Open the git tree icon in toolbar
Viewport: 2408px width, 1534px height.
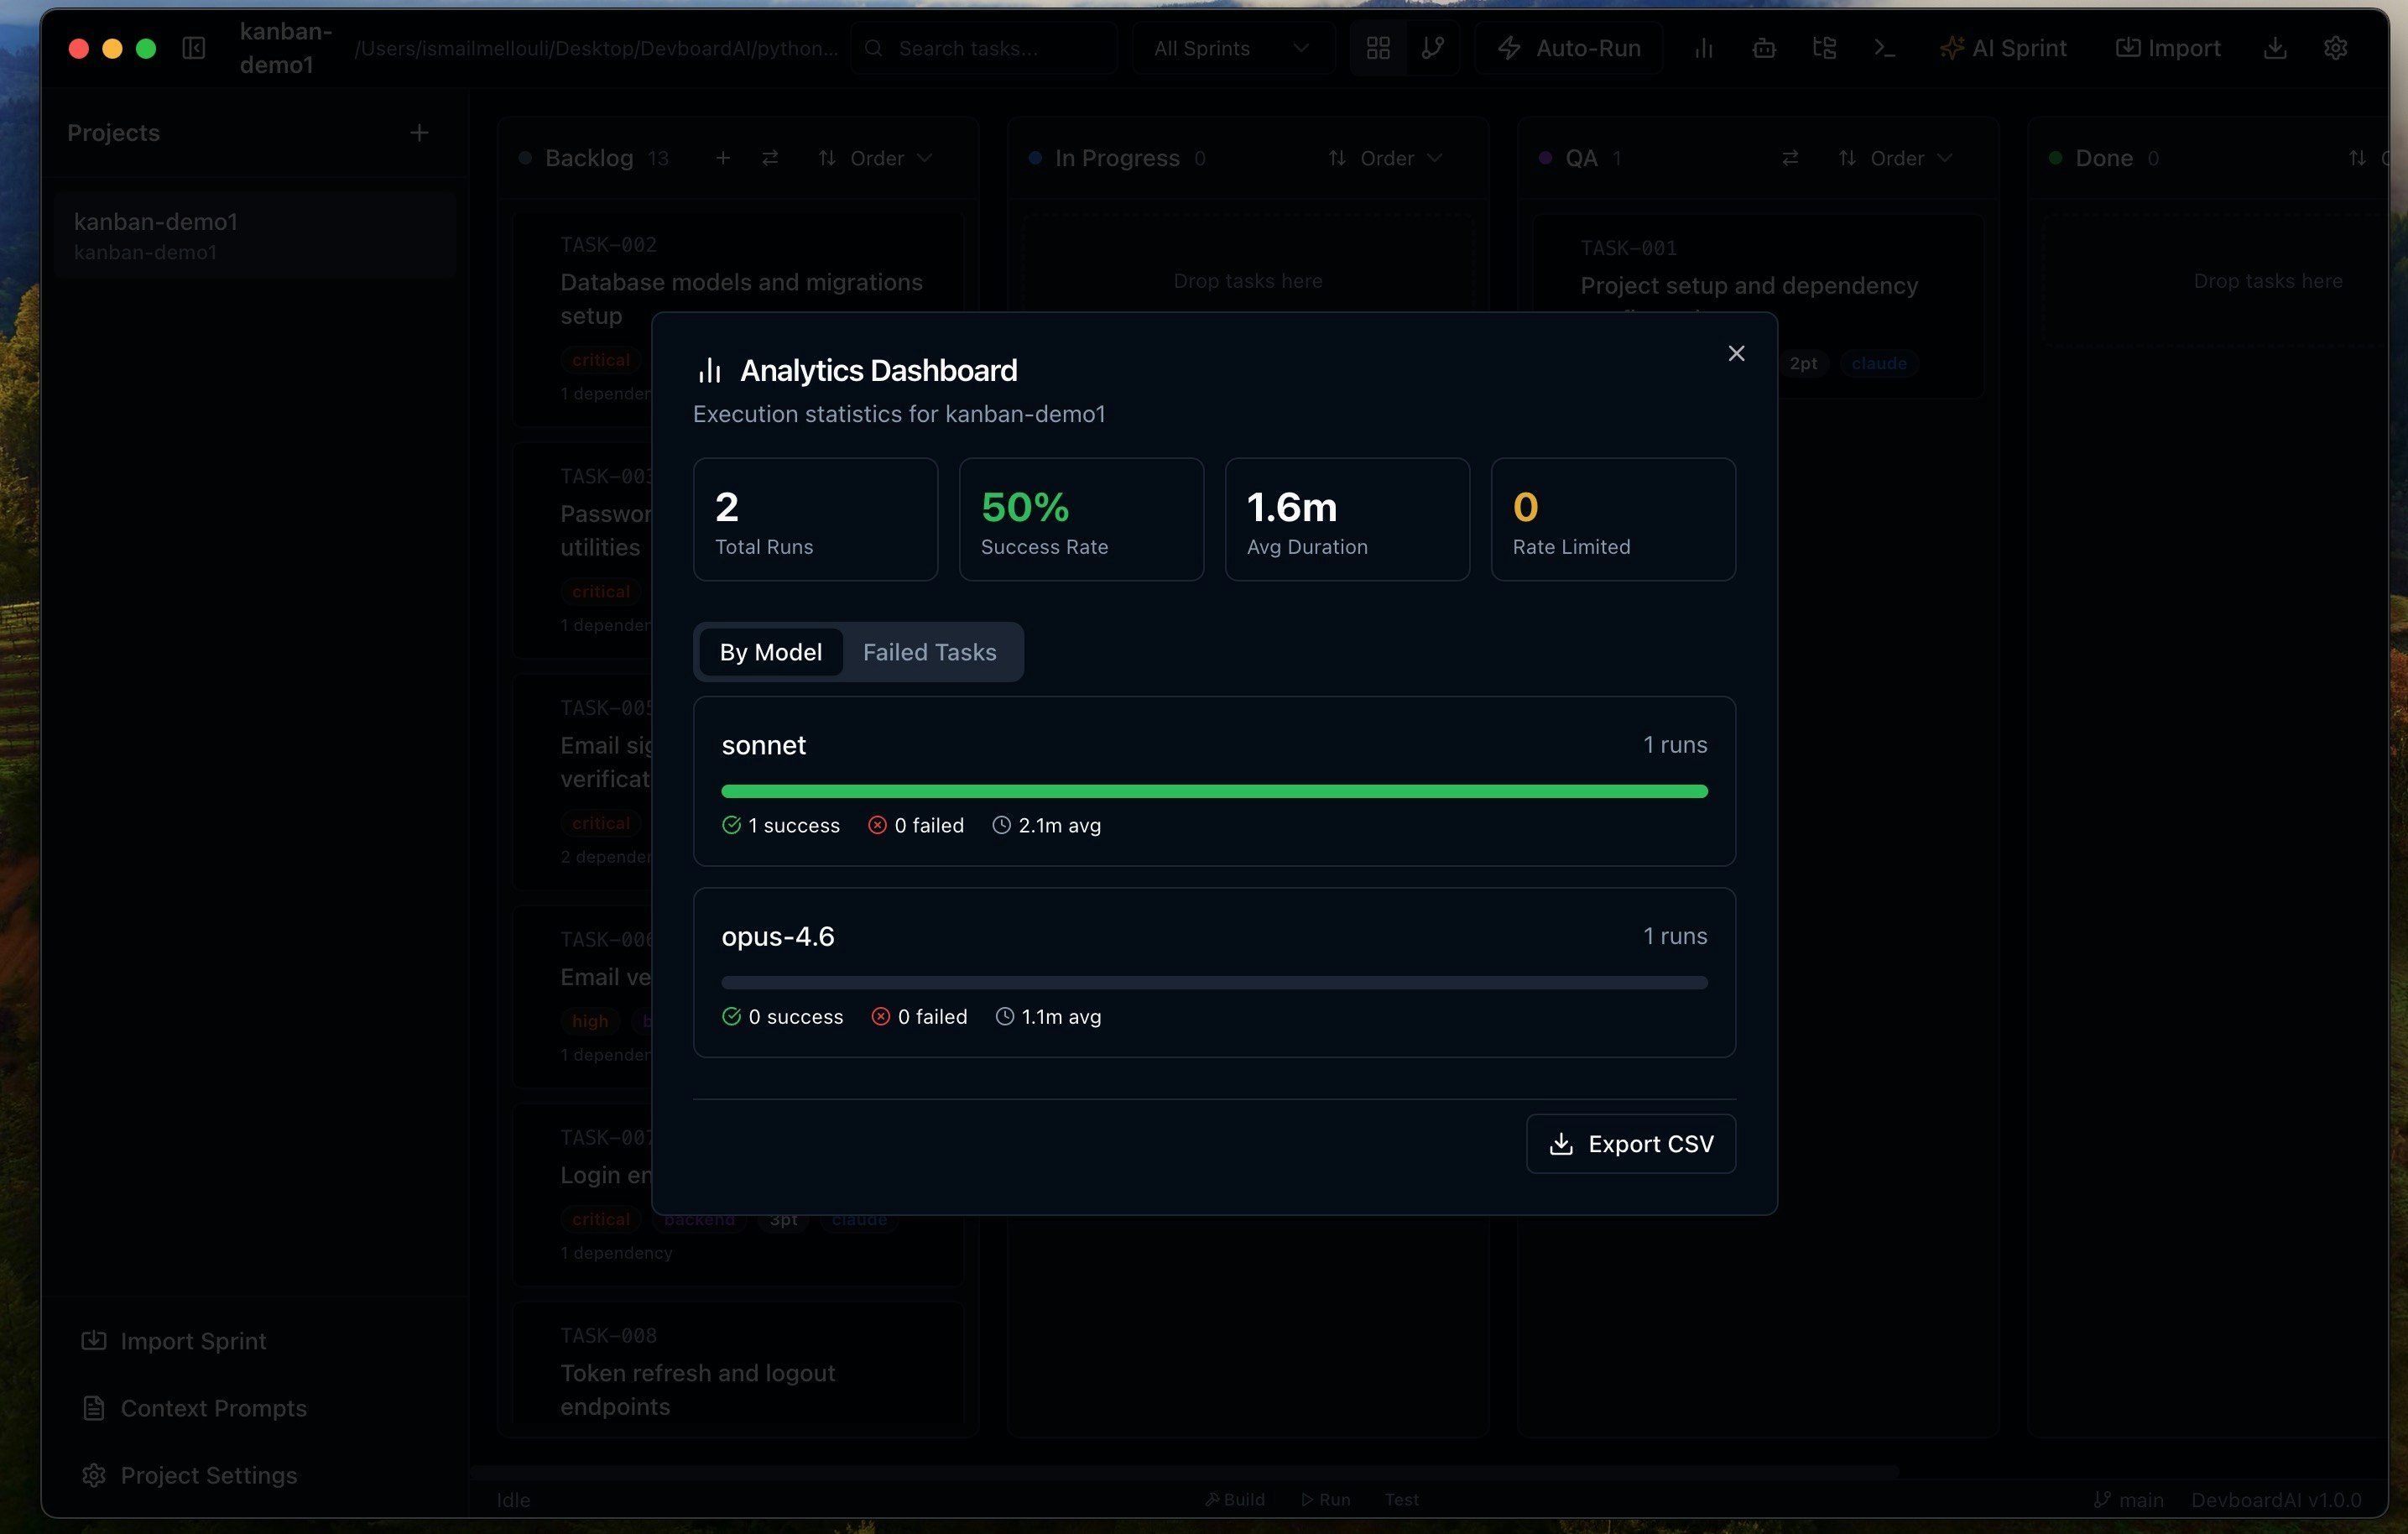(x=1824, y=47)
